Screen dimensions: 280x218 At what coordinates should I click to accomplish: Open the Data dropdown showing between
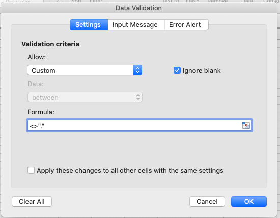85,97
